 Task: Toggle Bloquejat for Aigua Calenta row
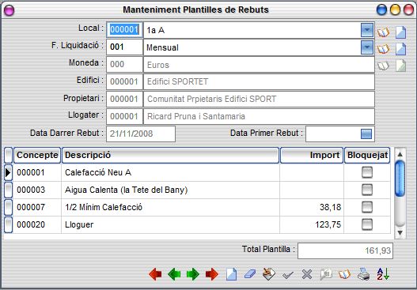click(x=367, y=190)
